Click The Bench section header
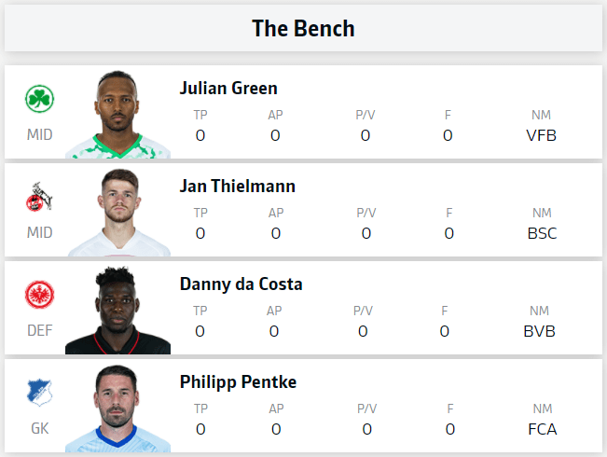Viewport: 607px width, 457px height. (x=304, y=28)
